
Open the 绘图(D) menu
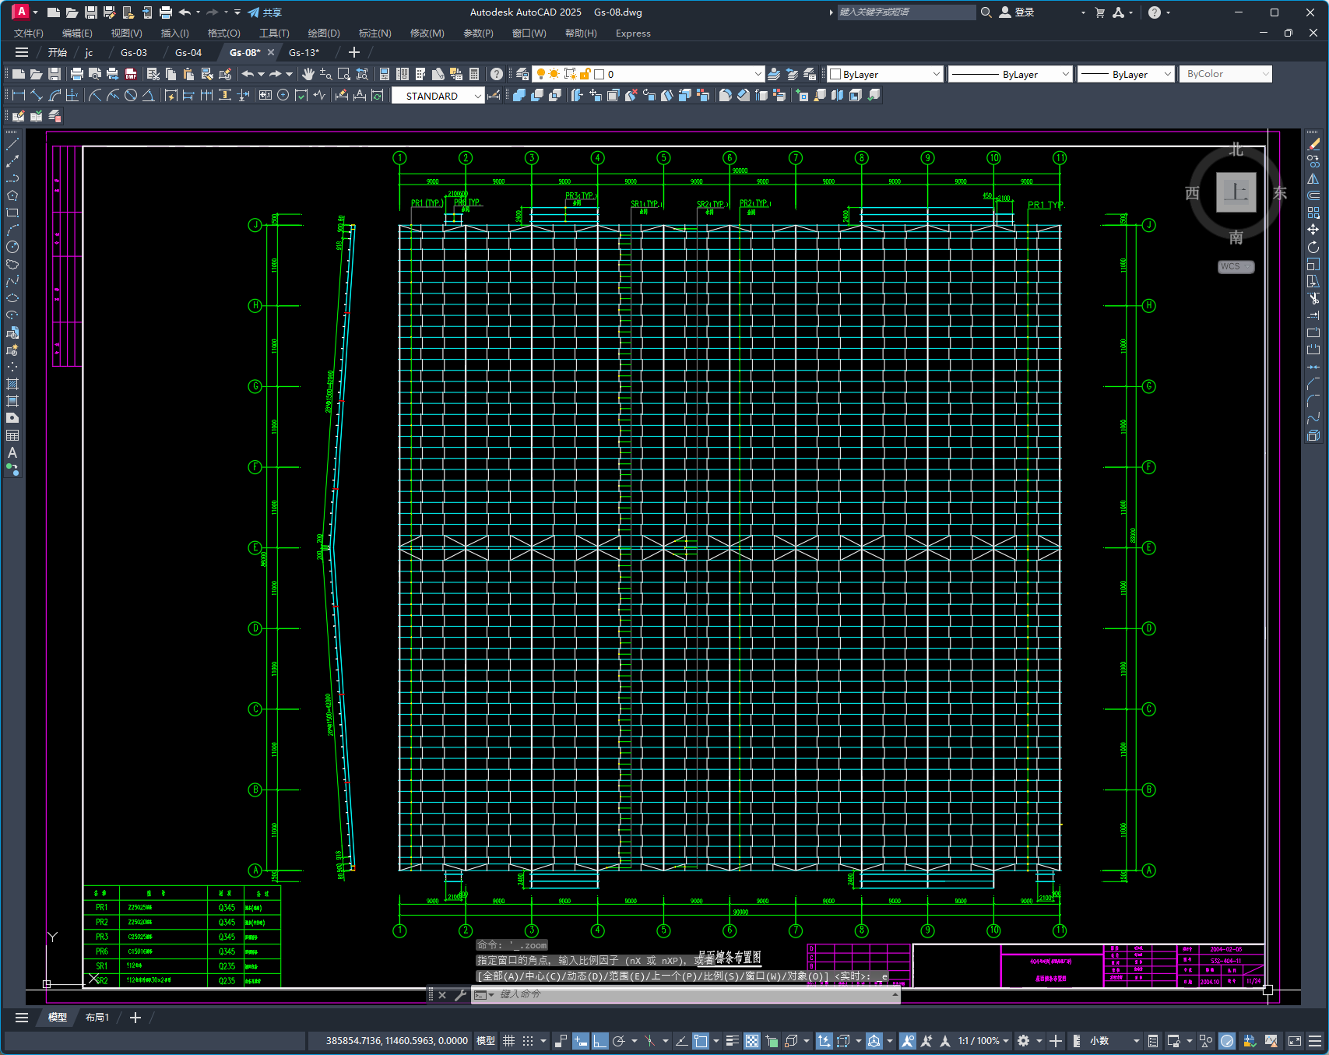click(x=324, y=33)
